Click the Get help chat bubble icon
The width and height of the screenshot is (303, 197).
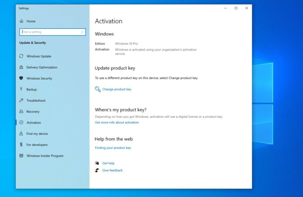(97, 163)
